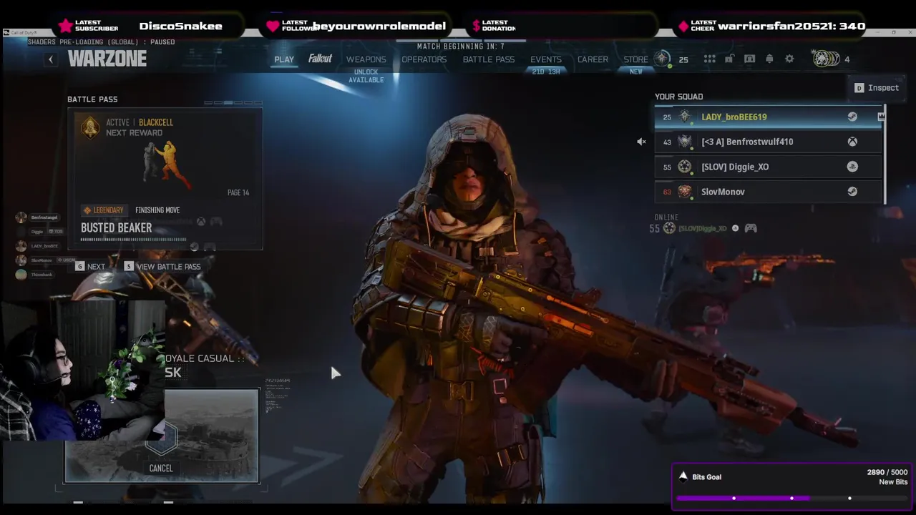Viewport: 916px width, 515px height.
Task: Go back using the chevron beside WARZONE
Action: [x=50, y=59]
